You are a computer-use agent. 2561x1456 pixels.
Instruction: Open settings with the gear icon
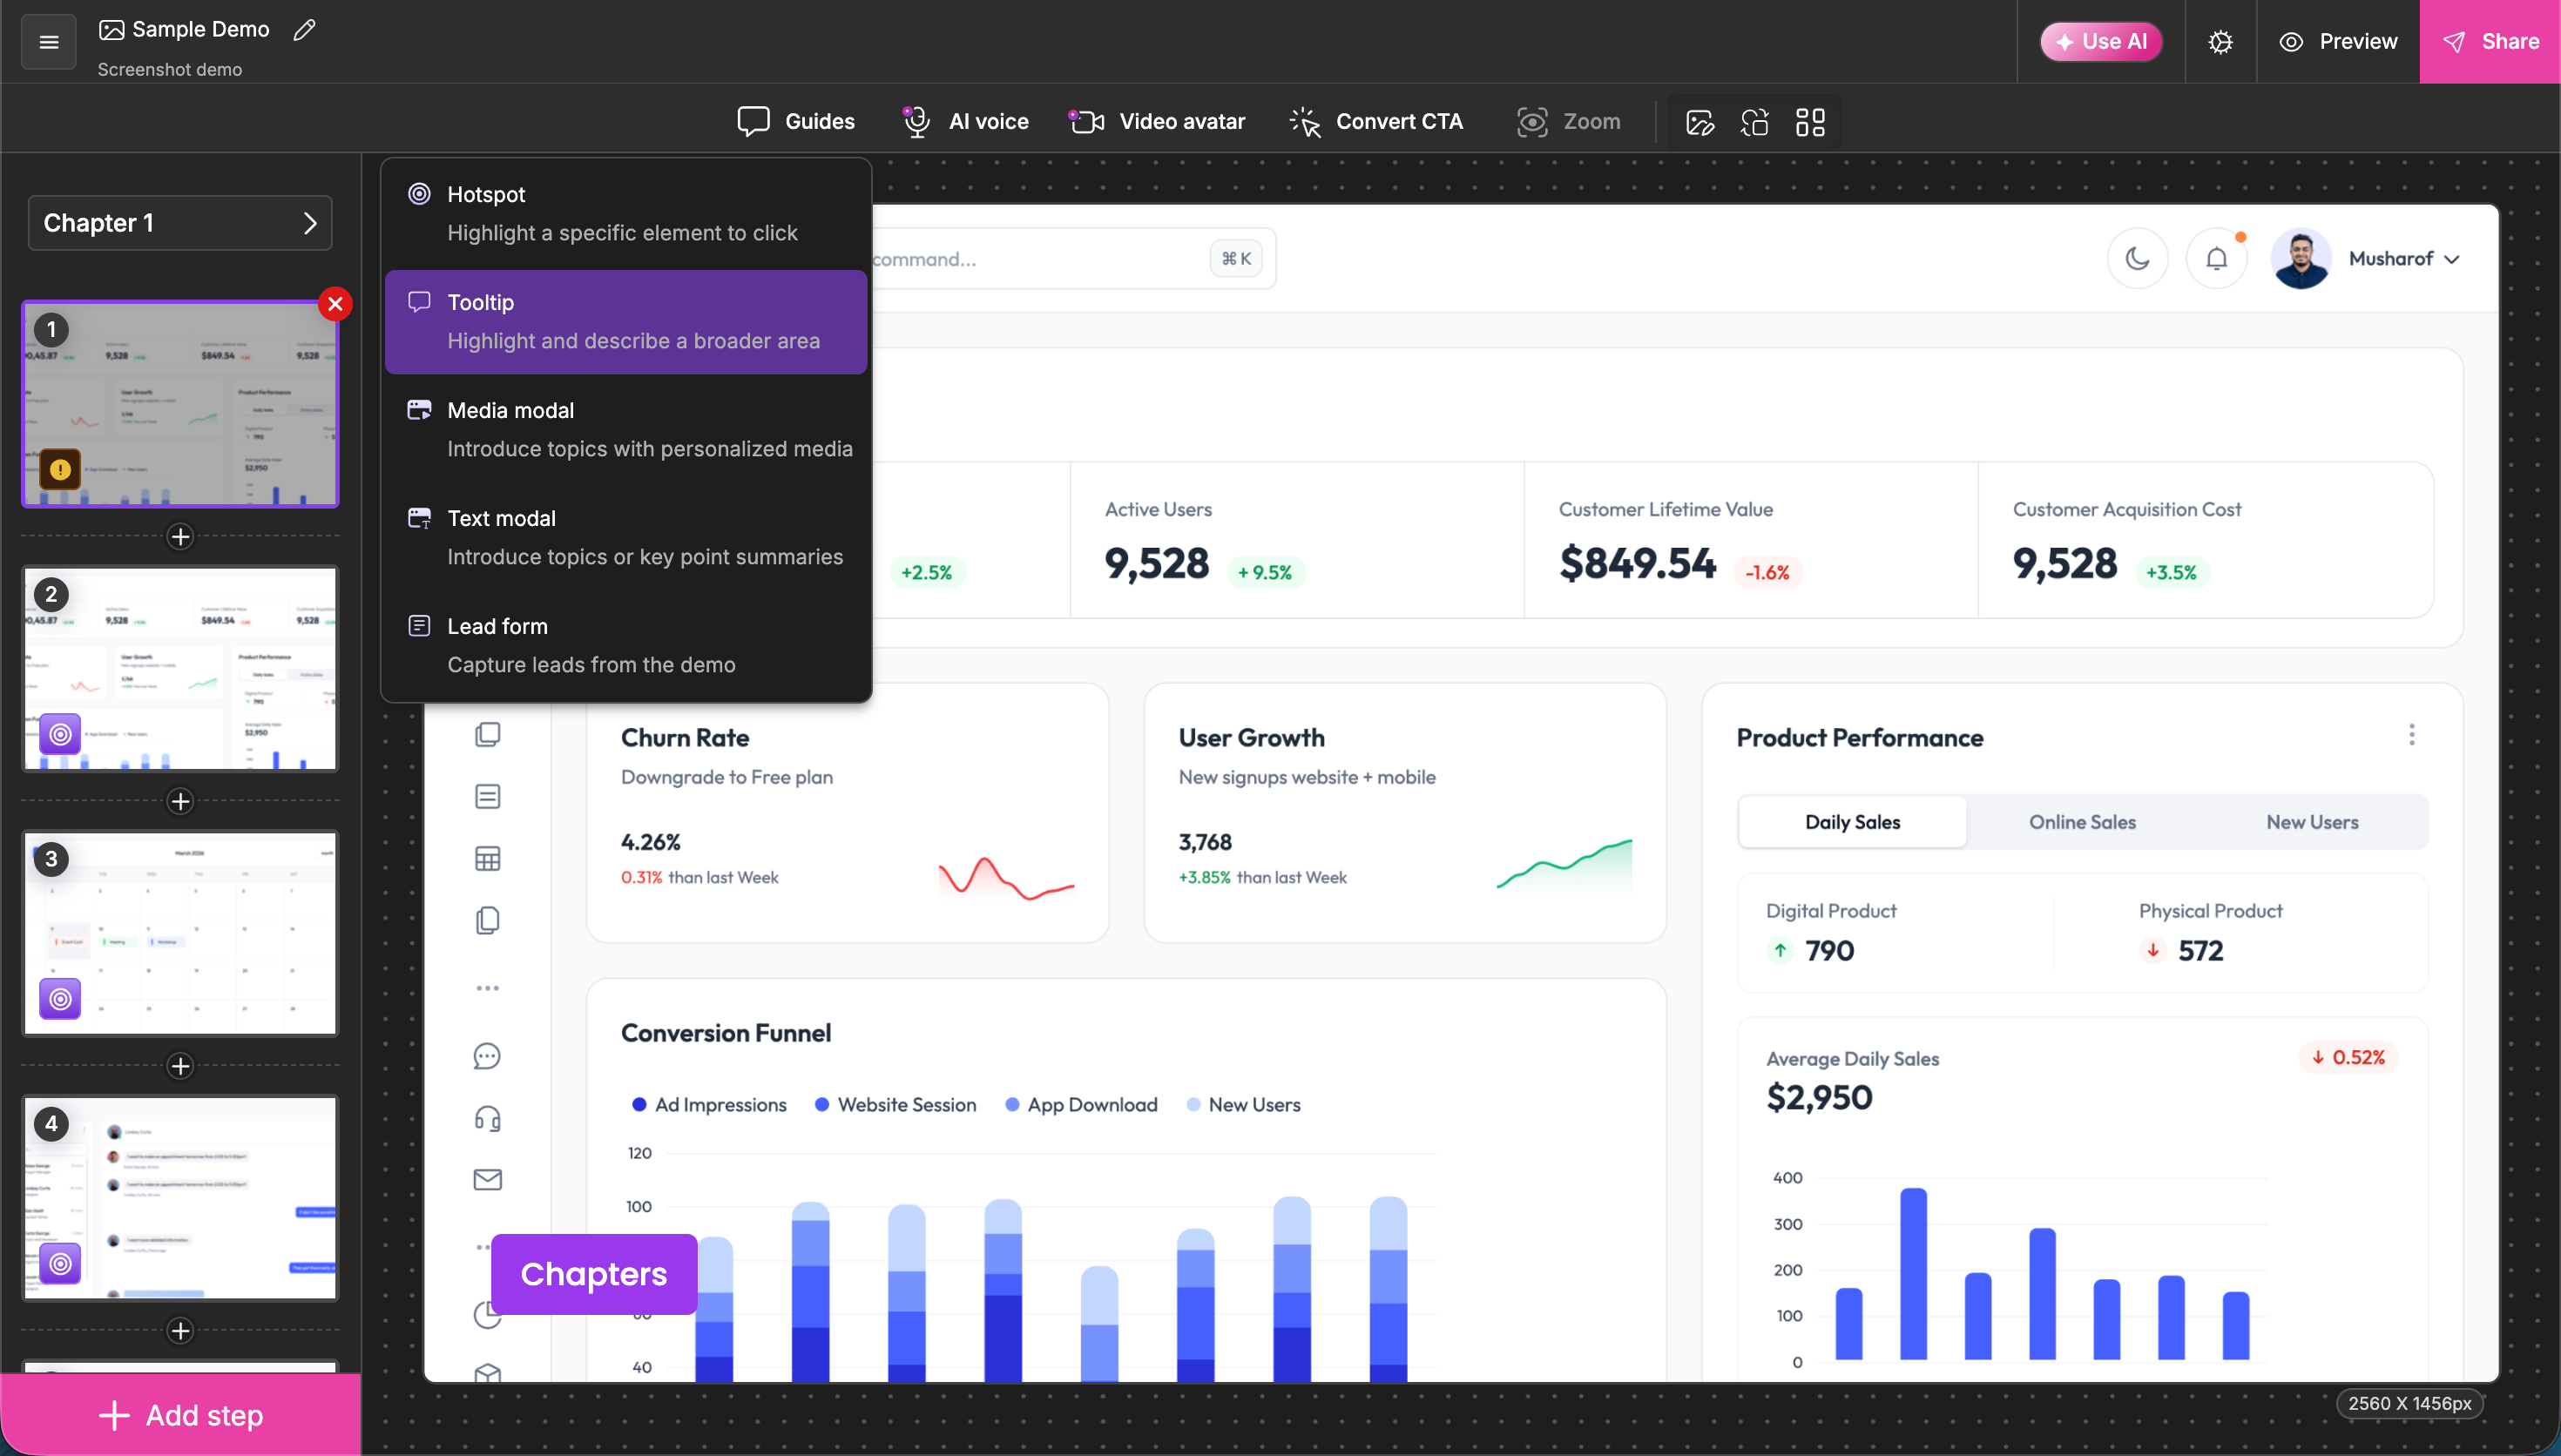pos(2220,42)
